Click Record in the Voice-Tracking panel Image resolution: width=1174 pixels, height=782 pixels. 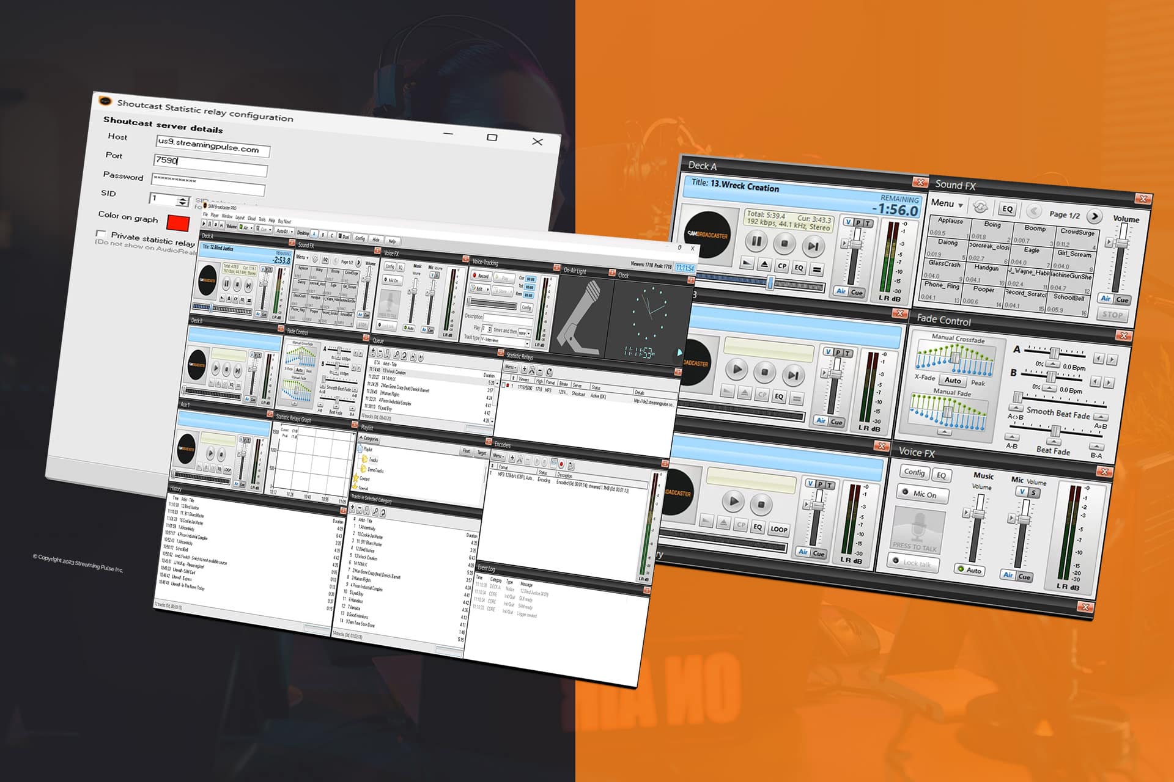pos(481,276)
